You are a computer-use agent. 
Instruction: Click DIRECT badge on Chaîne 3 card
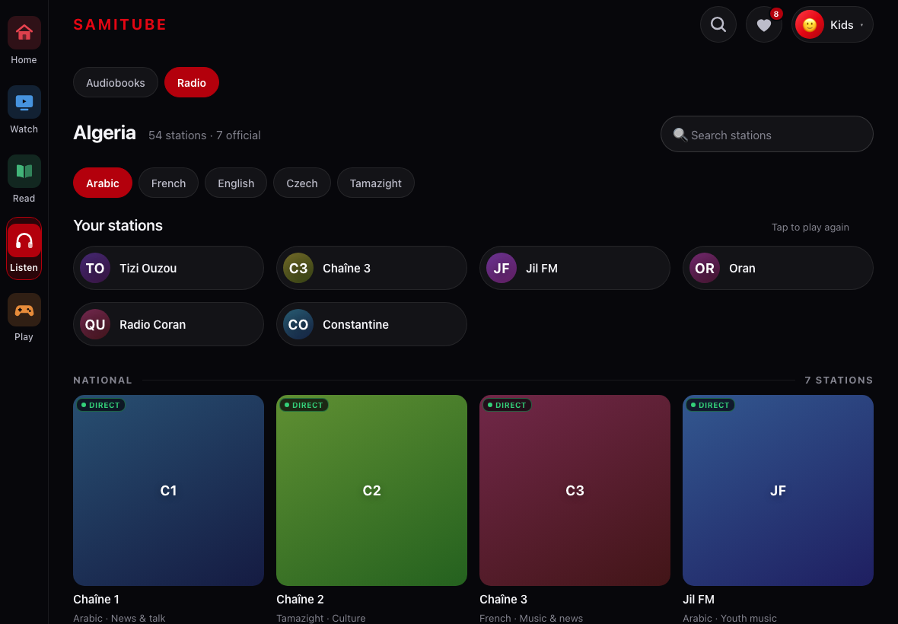point(508,405)
